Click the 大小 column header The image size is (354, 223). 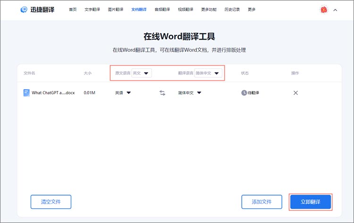tap(88, 73)
